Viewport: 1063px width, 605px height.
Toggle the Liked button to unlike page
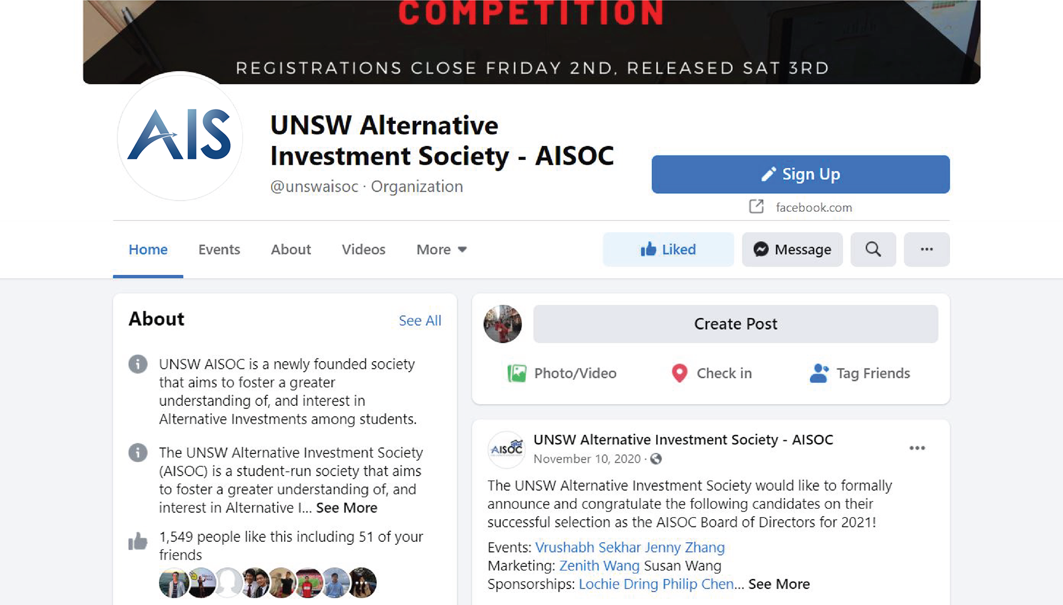click(668, 249)
